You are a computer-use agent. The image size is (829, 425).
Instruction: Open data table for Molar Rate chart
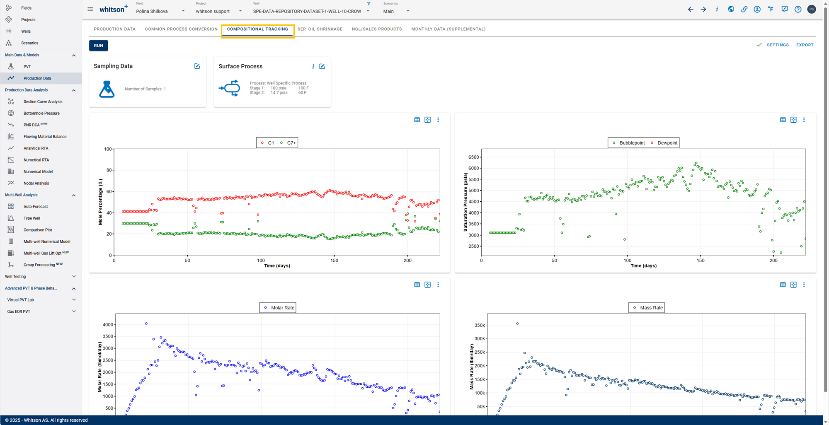pyautogui.click(x=417, y=285)
